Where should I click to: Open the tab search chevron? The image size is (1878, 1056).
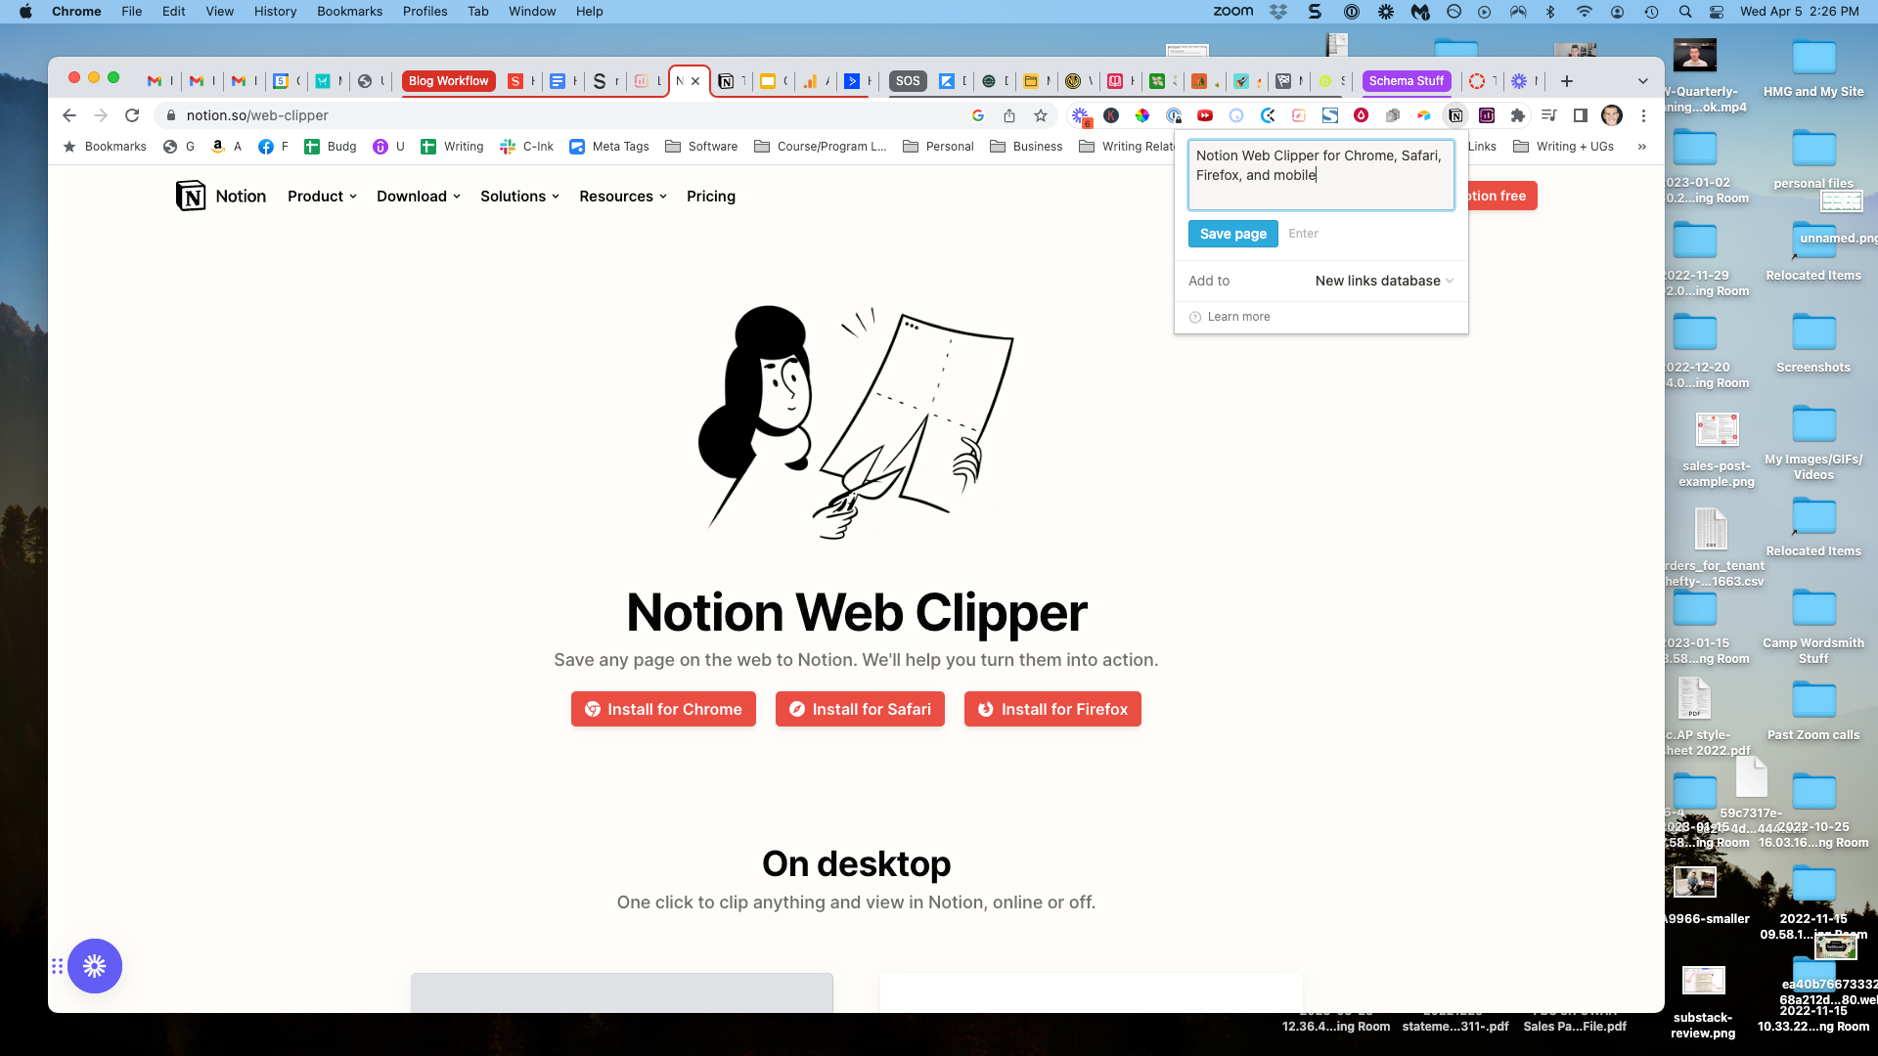1642,81
